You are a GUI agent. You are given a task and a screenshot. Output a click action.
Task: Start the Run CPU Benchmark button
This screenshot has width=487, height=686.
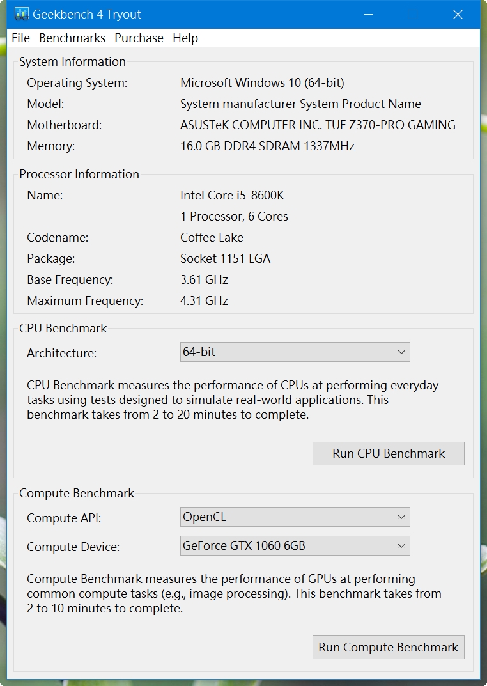click(x=388, y=453)
